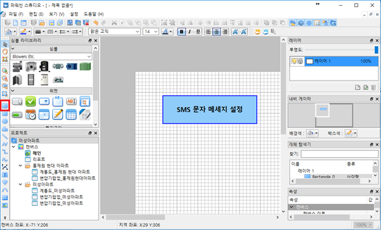381x230 pixels.
Task: Toggle layer 1 lock icon
Action: tap(300, 61)
